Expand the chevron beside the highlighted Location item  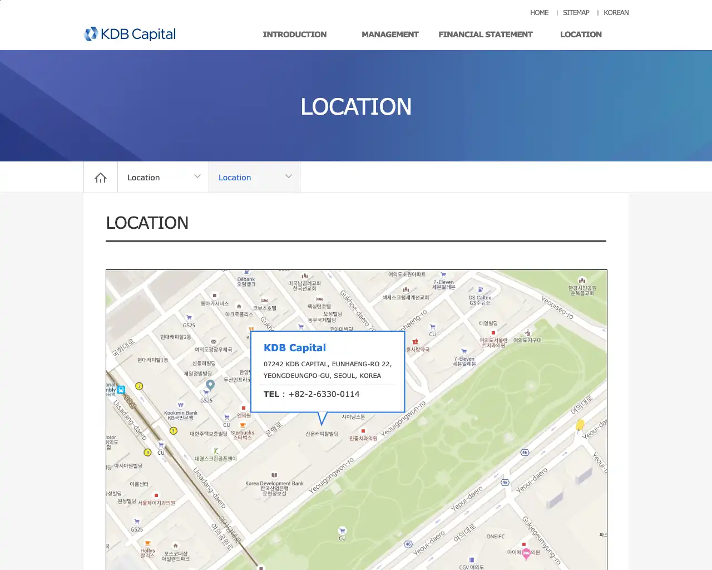(288, 176)
